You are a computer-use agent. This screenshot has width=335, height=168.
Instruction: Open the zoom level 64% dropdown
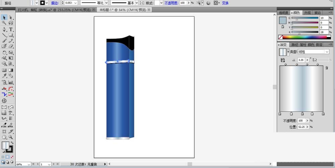pyautogui.click(x=29, y=164)
